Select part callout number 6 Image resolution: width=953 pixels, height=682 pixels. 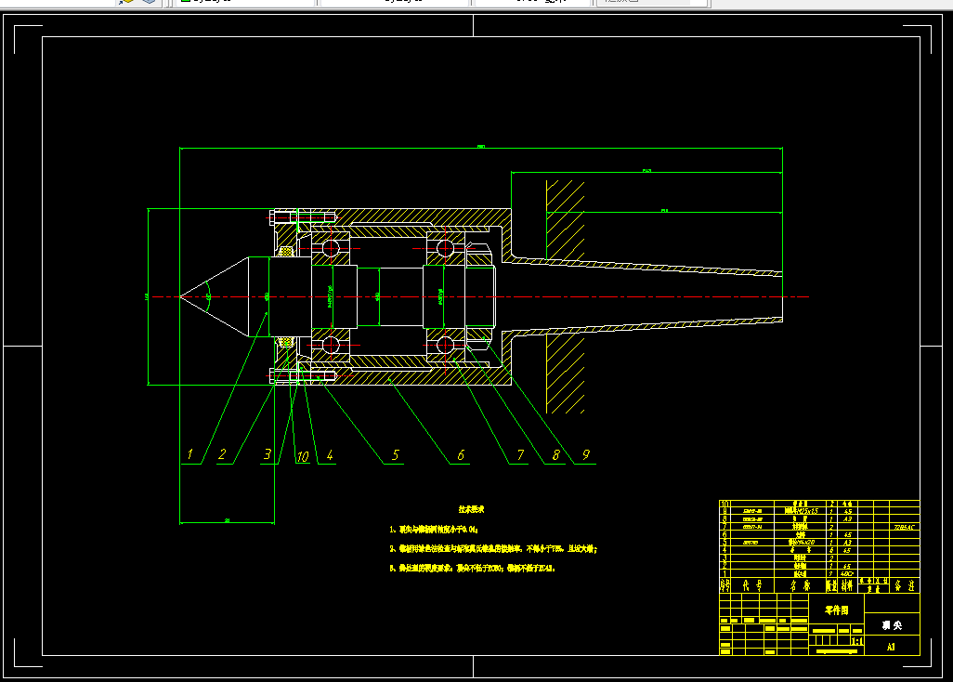coord(461,454)
